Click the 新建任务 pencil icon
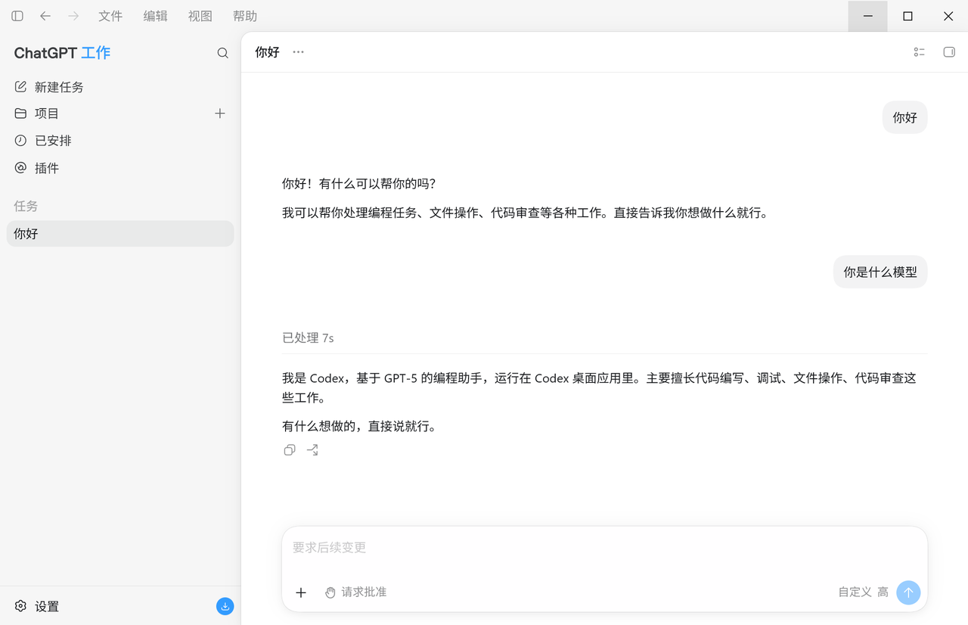The image size is (968, 625). coord(20,87)
